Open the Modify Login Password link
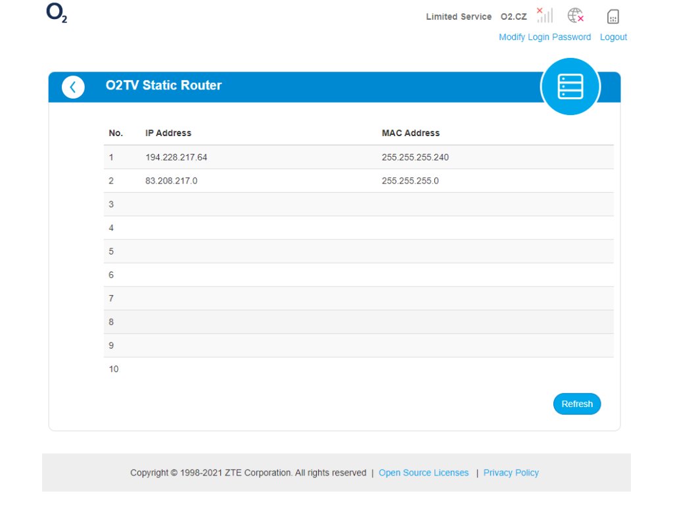This screenshot has height=505, width=673. tap(544, 37)
